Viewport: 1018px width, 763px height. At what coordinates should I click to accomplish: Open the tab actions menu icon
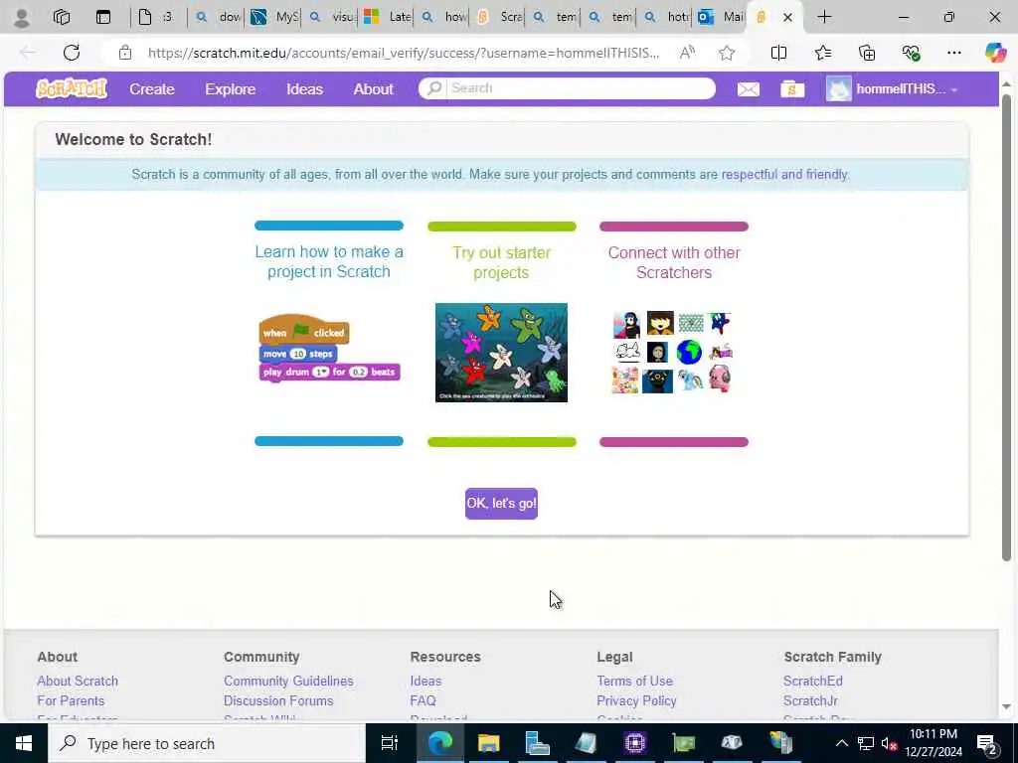click(x=103, y=18)
